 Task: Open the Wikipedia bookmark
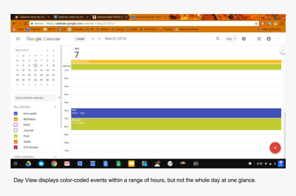point(75,29)
